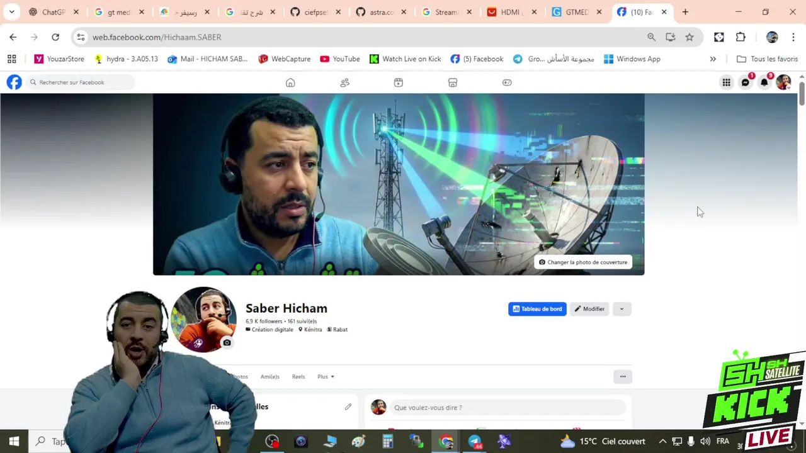The image size is (806, 453).
Task: Open the Windows Start menu
Action: coord(14,442)
